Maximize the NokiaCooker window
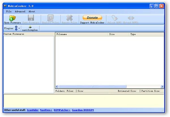Viewport: 170px width, 117px height. coord(157,6)
